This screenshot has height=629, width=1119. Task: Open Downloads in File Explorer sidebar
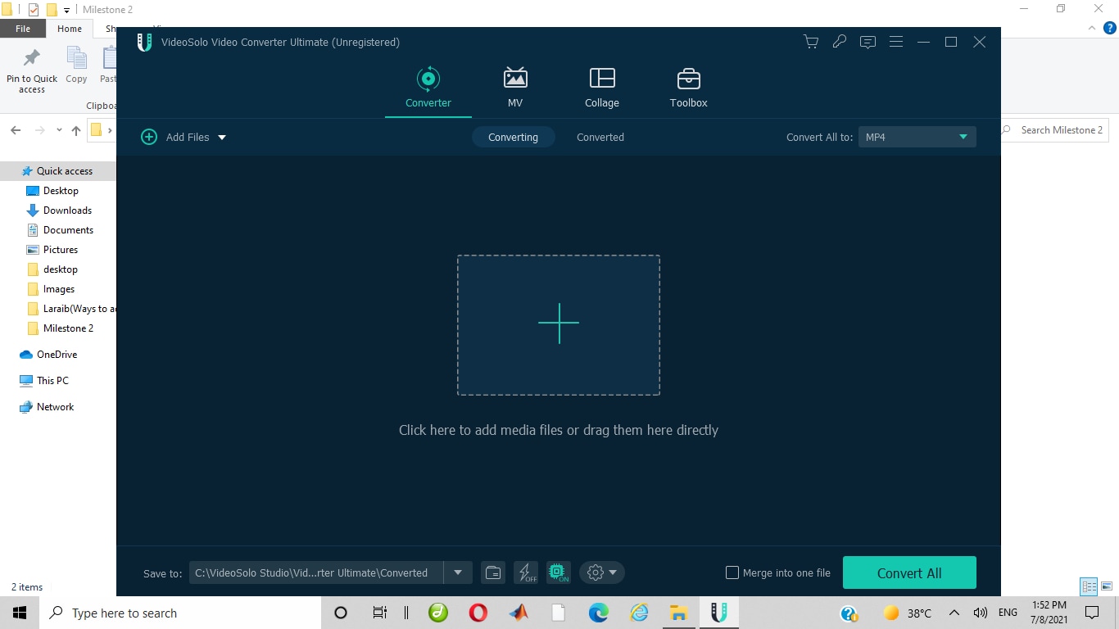pyautogui.click(x=59, y=210)
